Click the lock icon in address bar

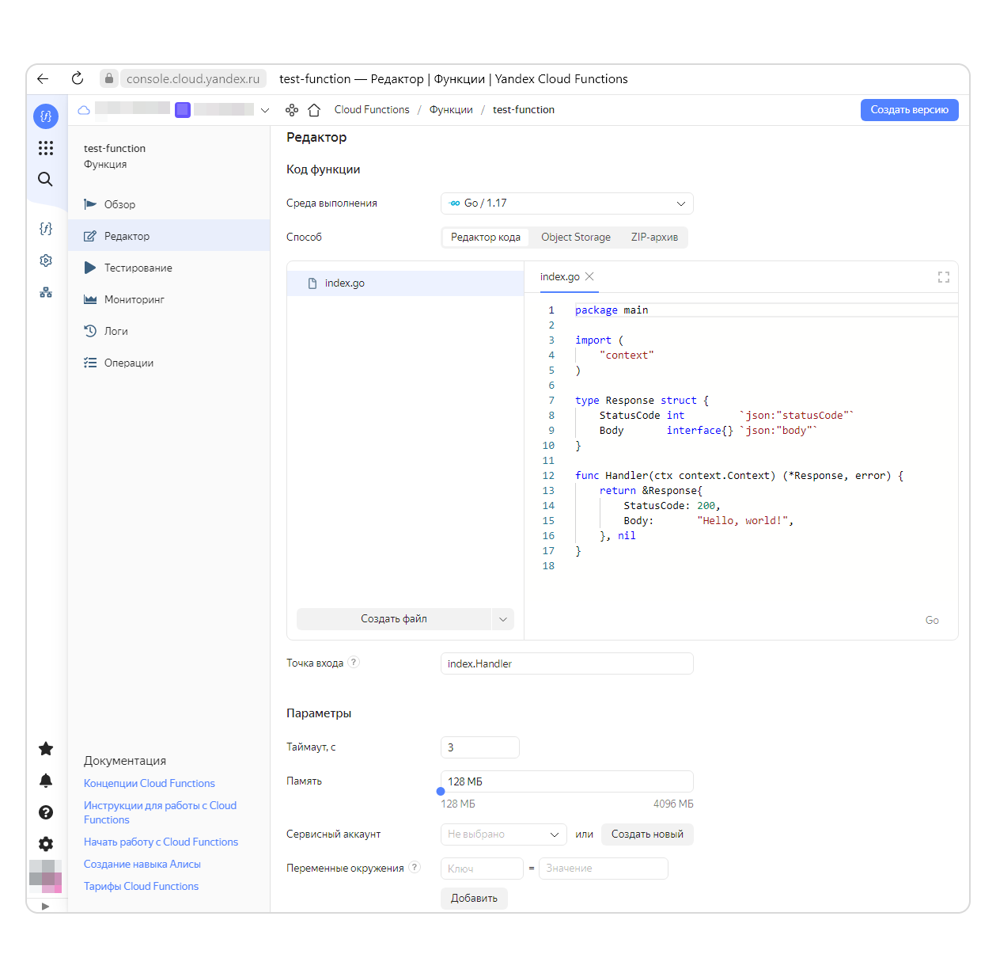109,78
